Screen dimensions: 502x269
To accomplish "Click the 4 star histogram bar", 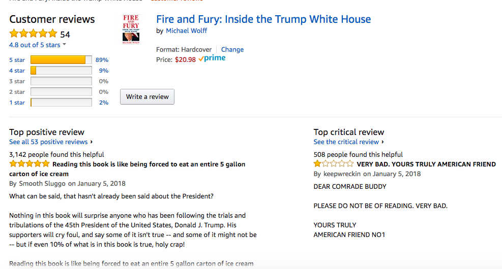I will click(61, 71).
